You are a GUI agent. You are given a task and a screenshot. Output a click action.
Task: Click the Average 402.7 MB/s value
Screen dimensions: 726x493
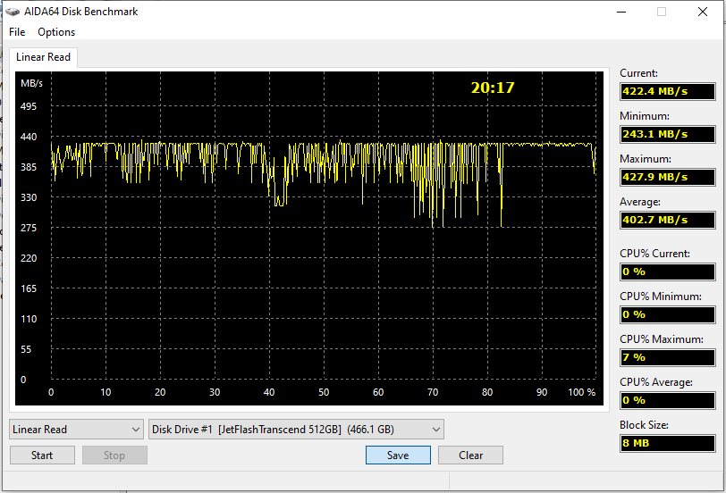coord(668,220)
